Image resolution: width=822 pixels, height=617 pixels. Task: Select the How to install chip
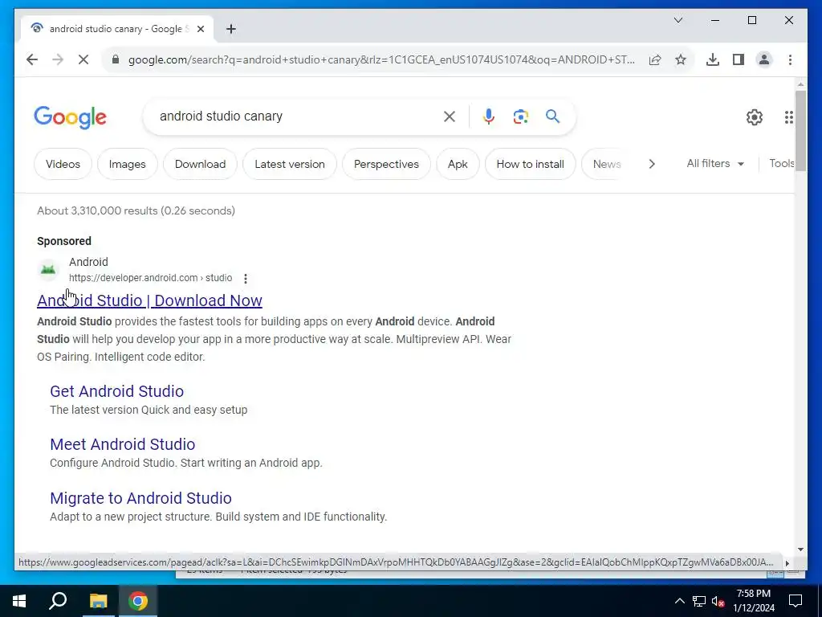(531, 164)
